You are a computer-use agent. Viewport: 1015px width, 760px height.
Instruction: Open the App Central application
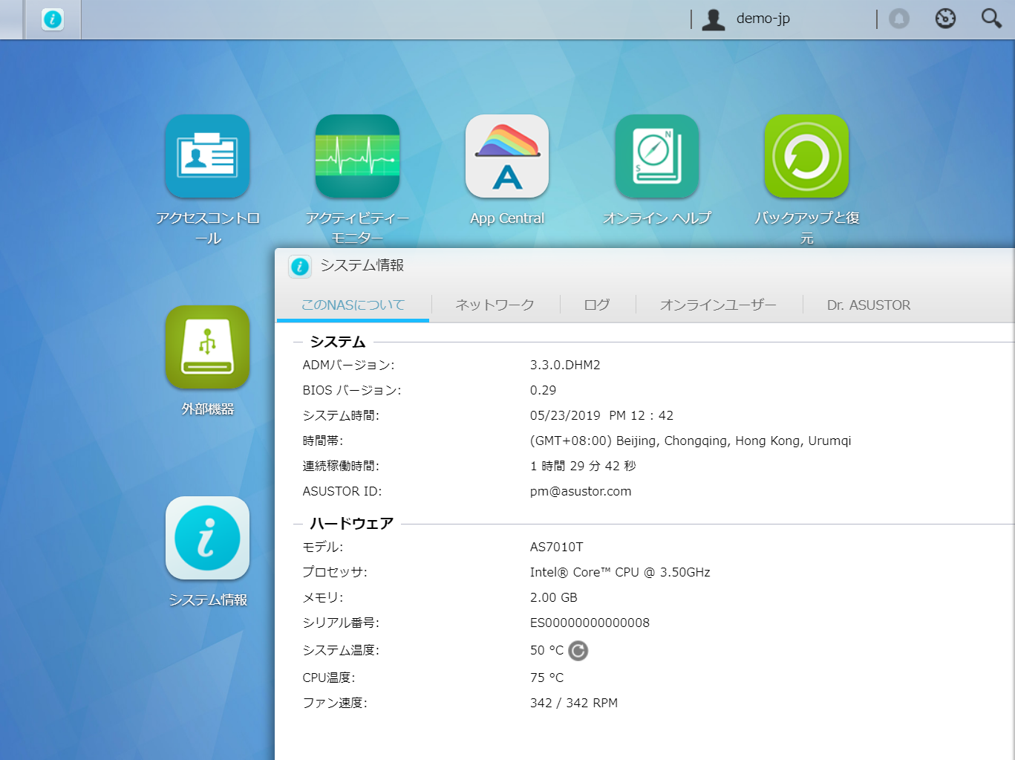coord(507,156)
